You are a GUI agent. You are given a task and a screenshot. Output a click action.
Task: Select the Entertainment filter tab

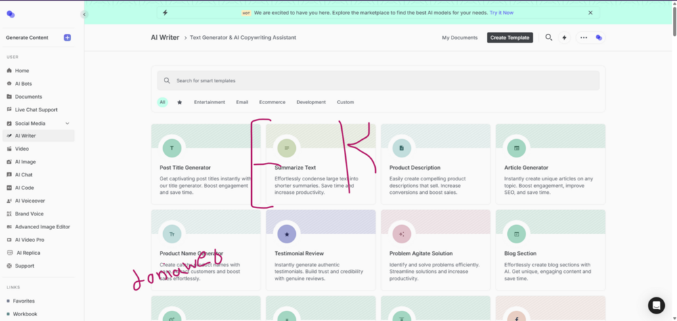[209, 103]
